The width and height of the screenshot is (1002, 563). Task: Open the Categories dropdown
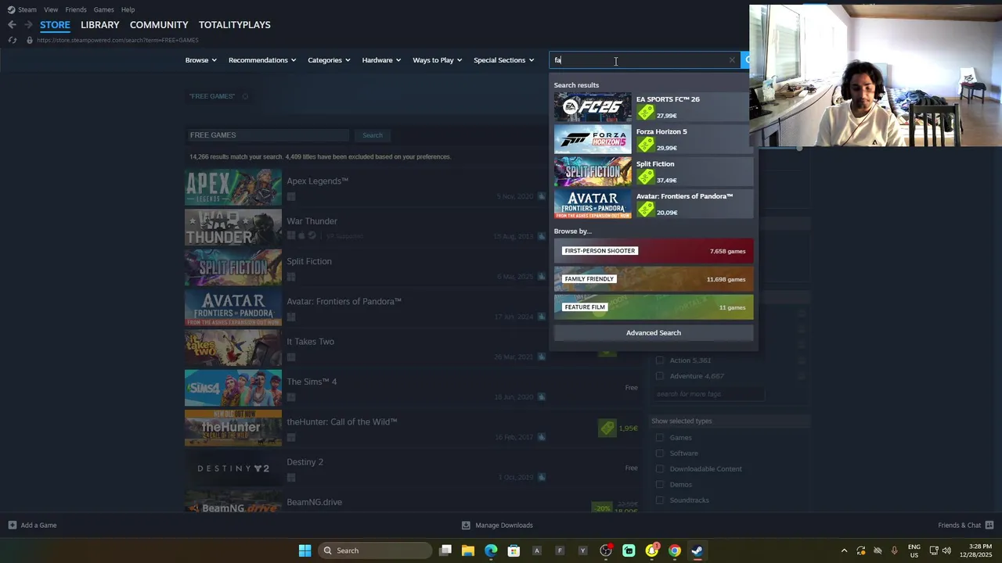point(329,60)
